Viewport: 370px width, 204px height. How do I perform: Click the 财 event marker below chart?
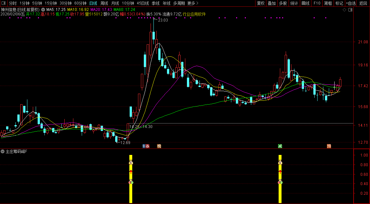[x=144, y=146]
